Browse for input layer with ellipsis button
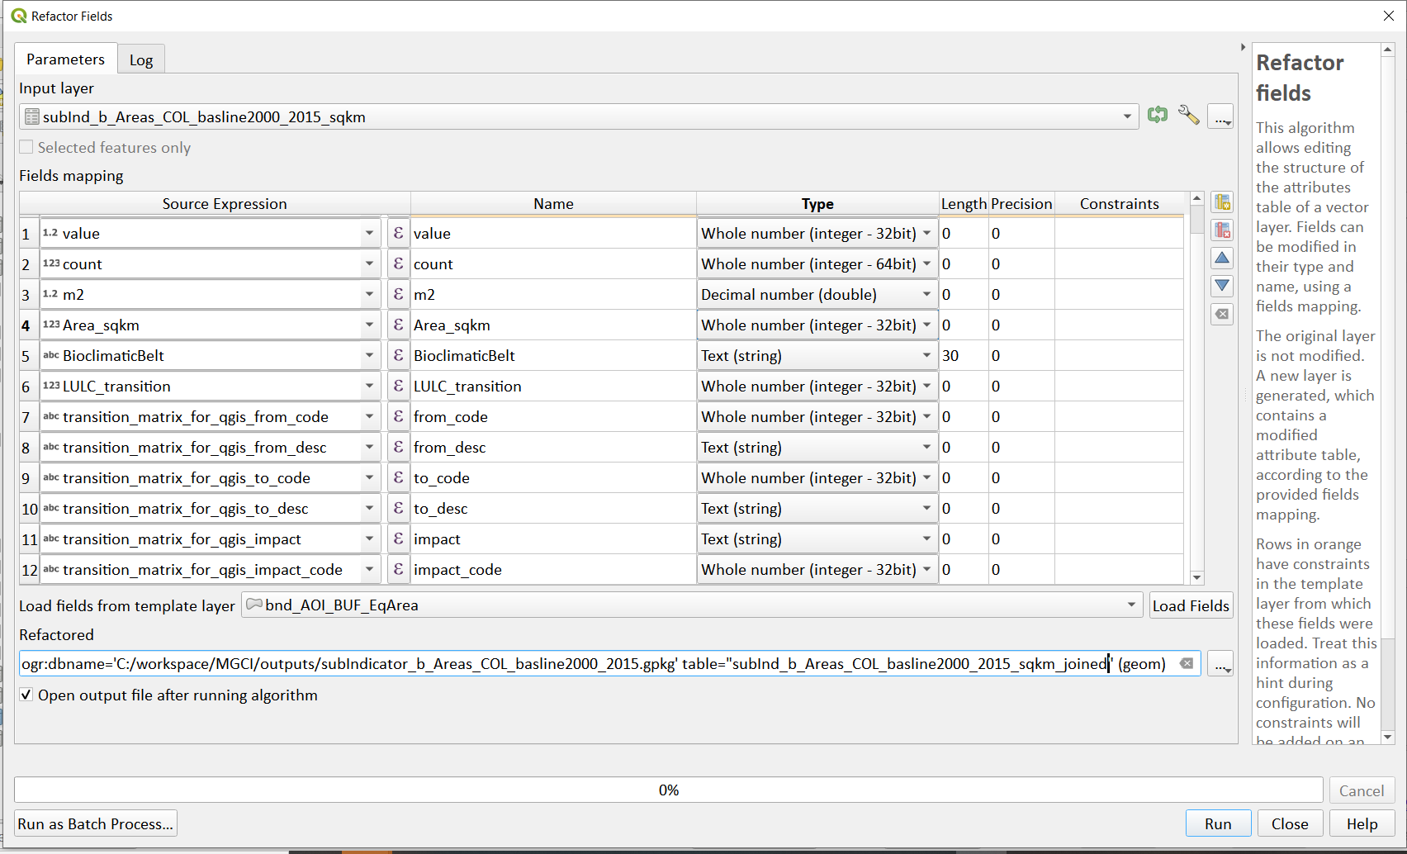This screenshot has height=854, width=1407. pyautogui.click(x=1220, y=116)
